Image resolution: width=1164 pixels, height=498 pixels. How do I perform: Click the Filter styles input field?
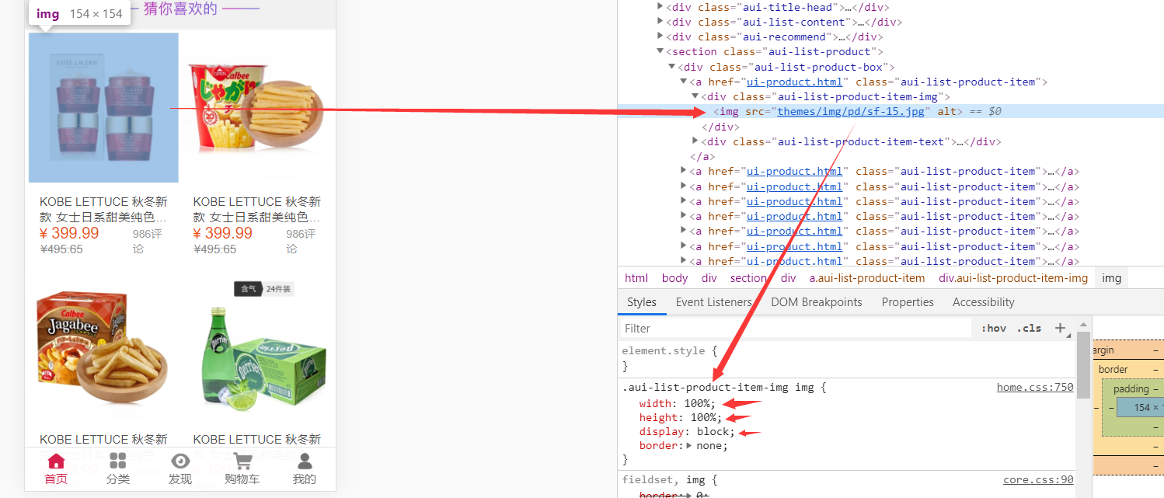tap(794, 328)
